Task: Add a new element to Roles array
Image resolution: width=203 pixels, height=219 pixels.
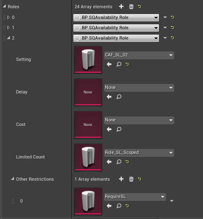Action: tap(121, 7)
